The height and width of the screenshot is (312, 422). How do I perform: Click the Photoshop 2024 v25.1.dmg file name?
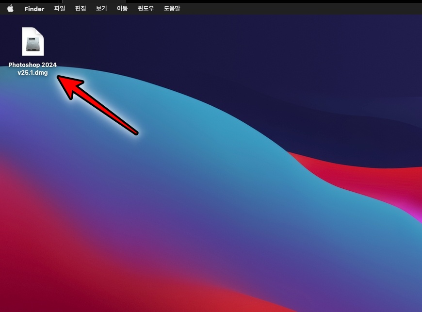click(32, 68)
